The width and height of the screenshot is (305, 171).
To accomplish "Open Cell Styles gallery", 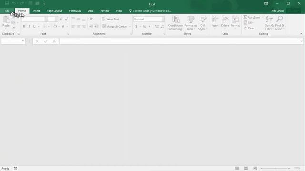I will (203, 23).
